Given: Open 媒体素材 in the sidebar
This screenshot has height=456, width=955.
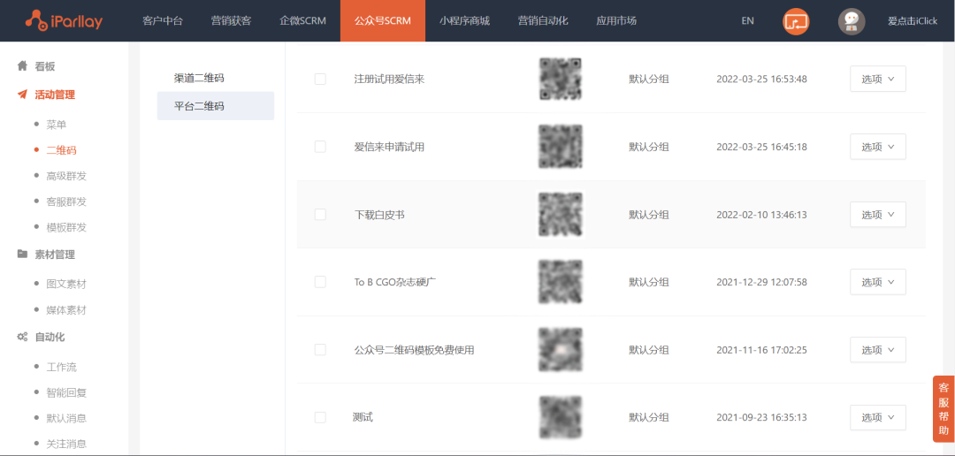Looking at the screenshot, I should click(66, 310).
